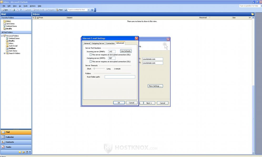This screenshot has width=262, height=157.
Task: Open the Go menu
Action: click(x=20, y=6)
